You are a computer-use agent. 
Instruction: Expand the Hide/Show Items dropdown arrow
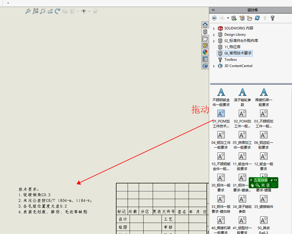click(x=89, y=11)
